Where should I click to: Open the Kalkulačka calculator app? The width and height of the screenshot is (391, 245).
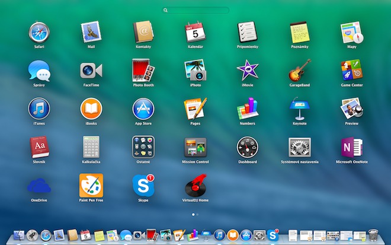91,147
